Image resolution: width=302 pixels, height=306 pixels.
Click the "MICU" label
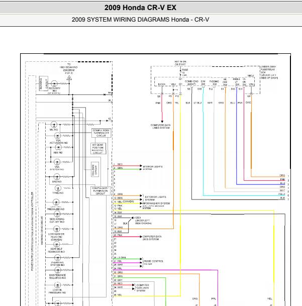[251, 76]
